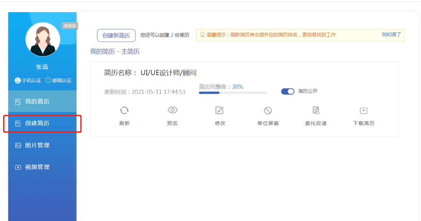Click the username 张蕊
The width and height of the screenshot is (421, 221).
(42, 67)
